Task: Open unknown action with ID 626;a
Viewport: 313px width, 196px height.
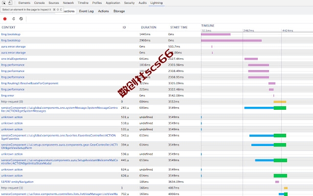Action: pyautogui.click(x=12, y=175)
